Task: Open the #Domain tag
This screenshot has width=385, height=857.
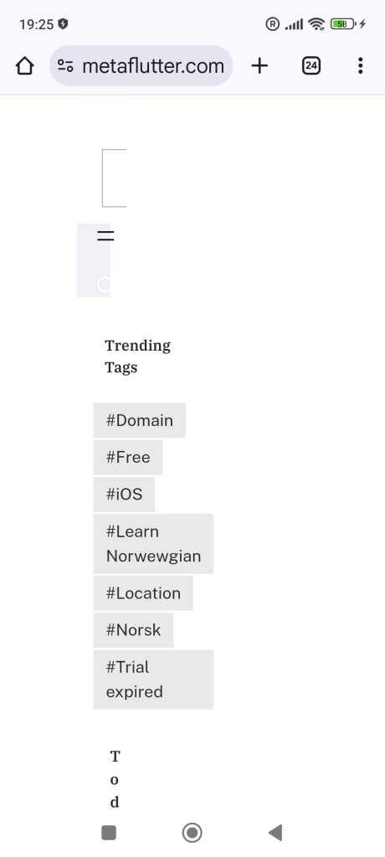Action: coord(140,420)
